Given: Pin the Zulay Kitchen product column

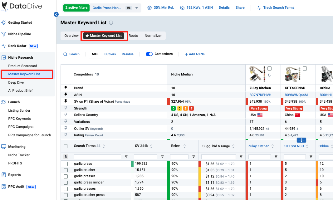Looking at the screenshot, I should click(269, 76).
